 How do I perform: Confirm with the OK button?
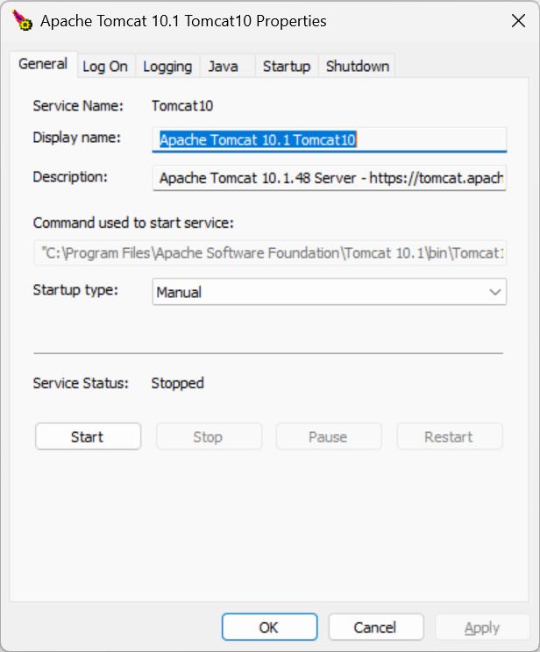pyautogui.click(x=268, y=627)
